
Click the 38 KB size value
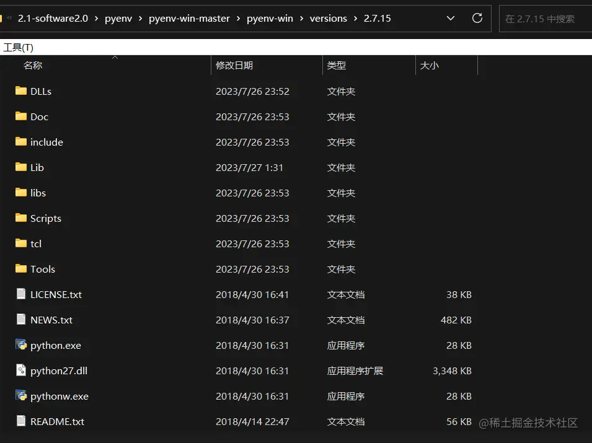tap(459, 294)
